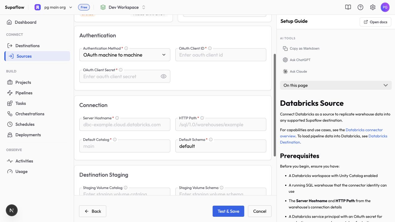Click info icon next to Staging Volume Catalog
The height and width of the screenshot is (222, 395).
pyautogui.click(x=126, y=188)
